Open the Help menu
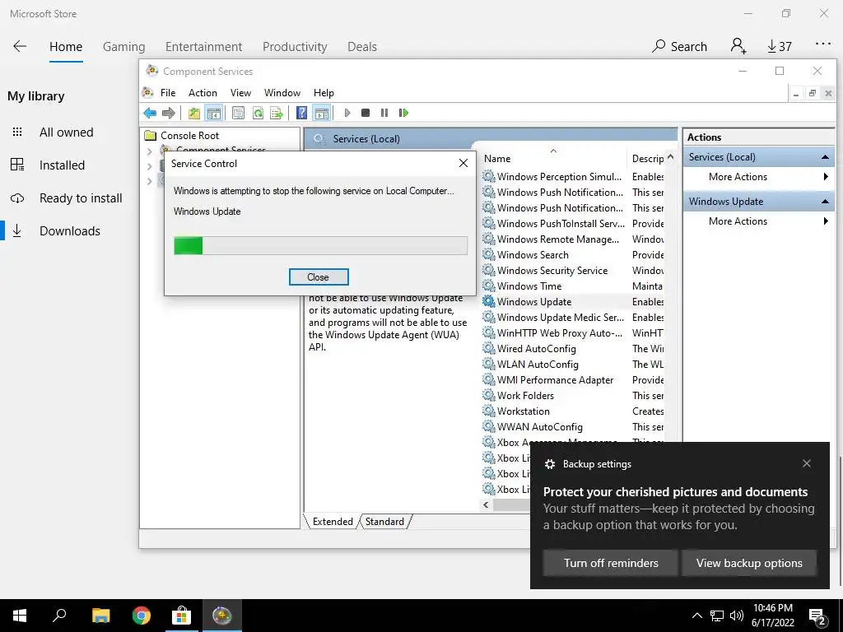 (324, 93)
